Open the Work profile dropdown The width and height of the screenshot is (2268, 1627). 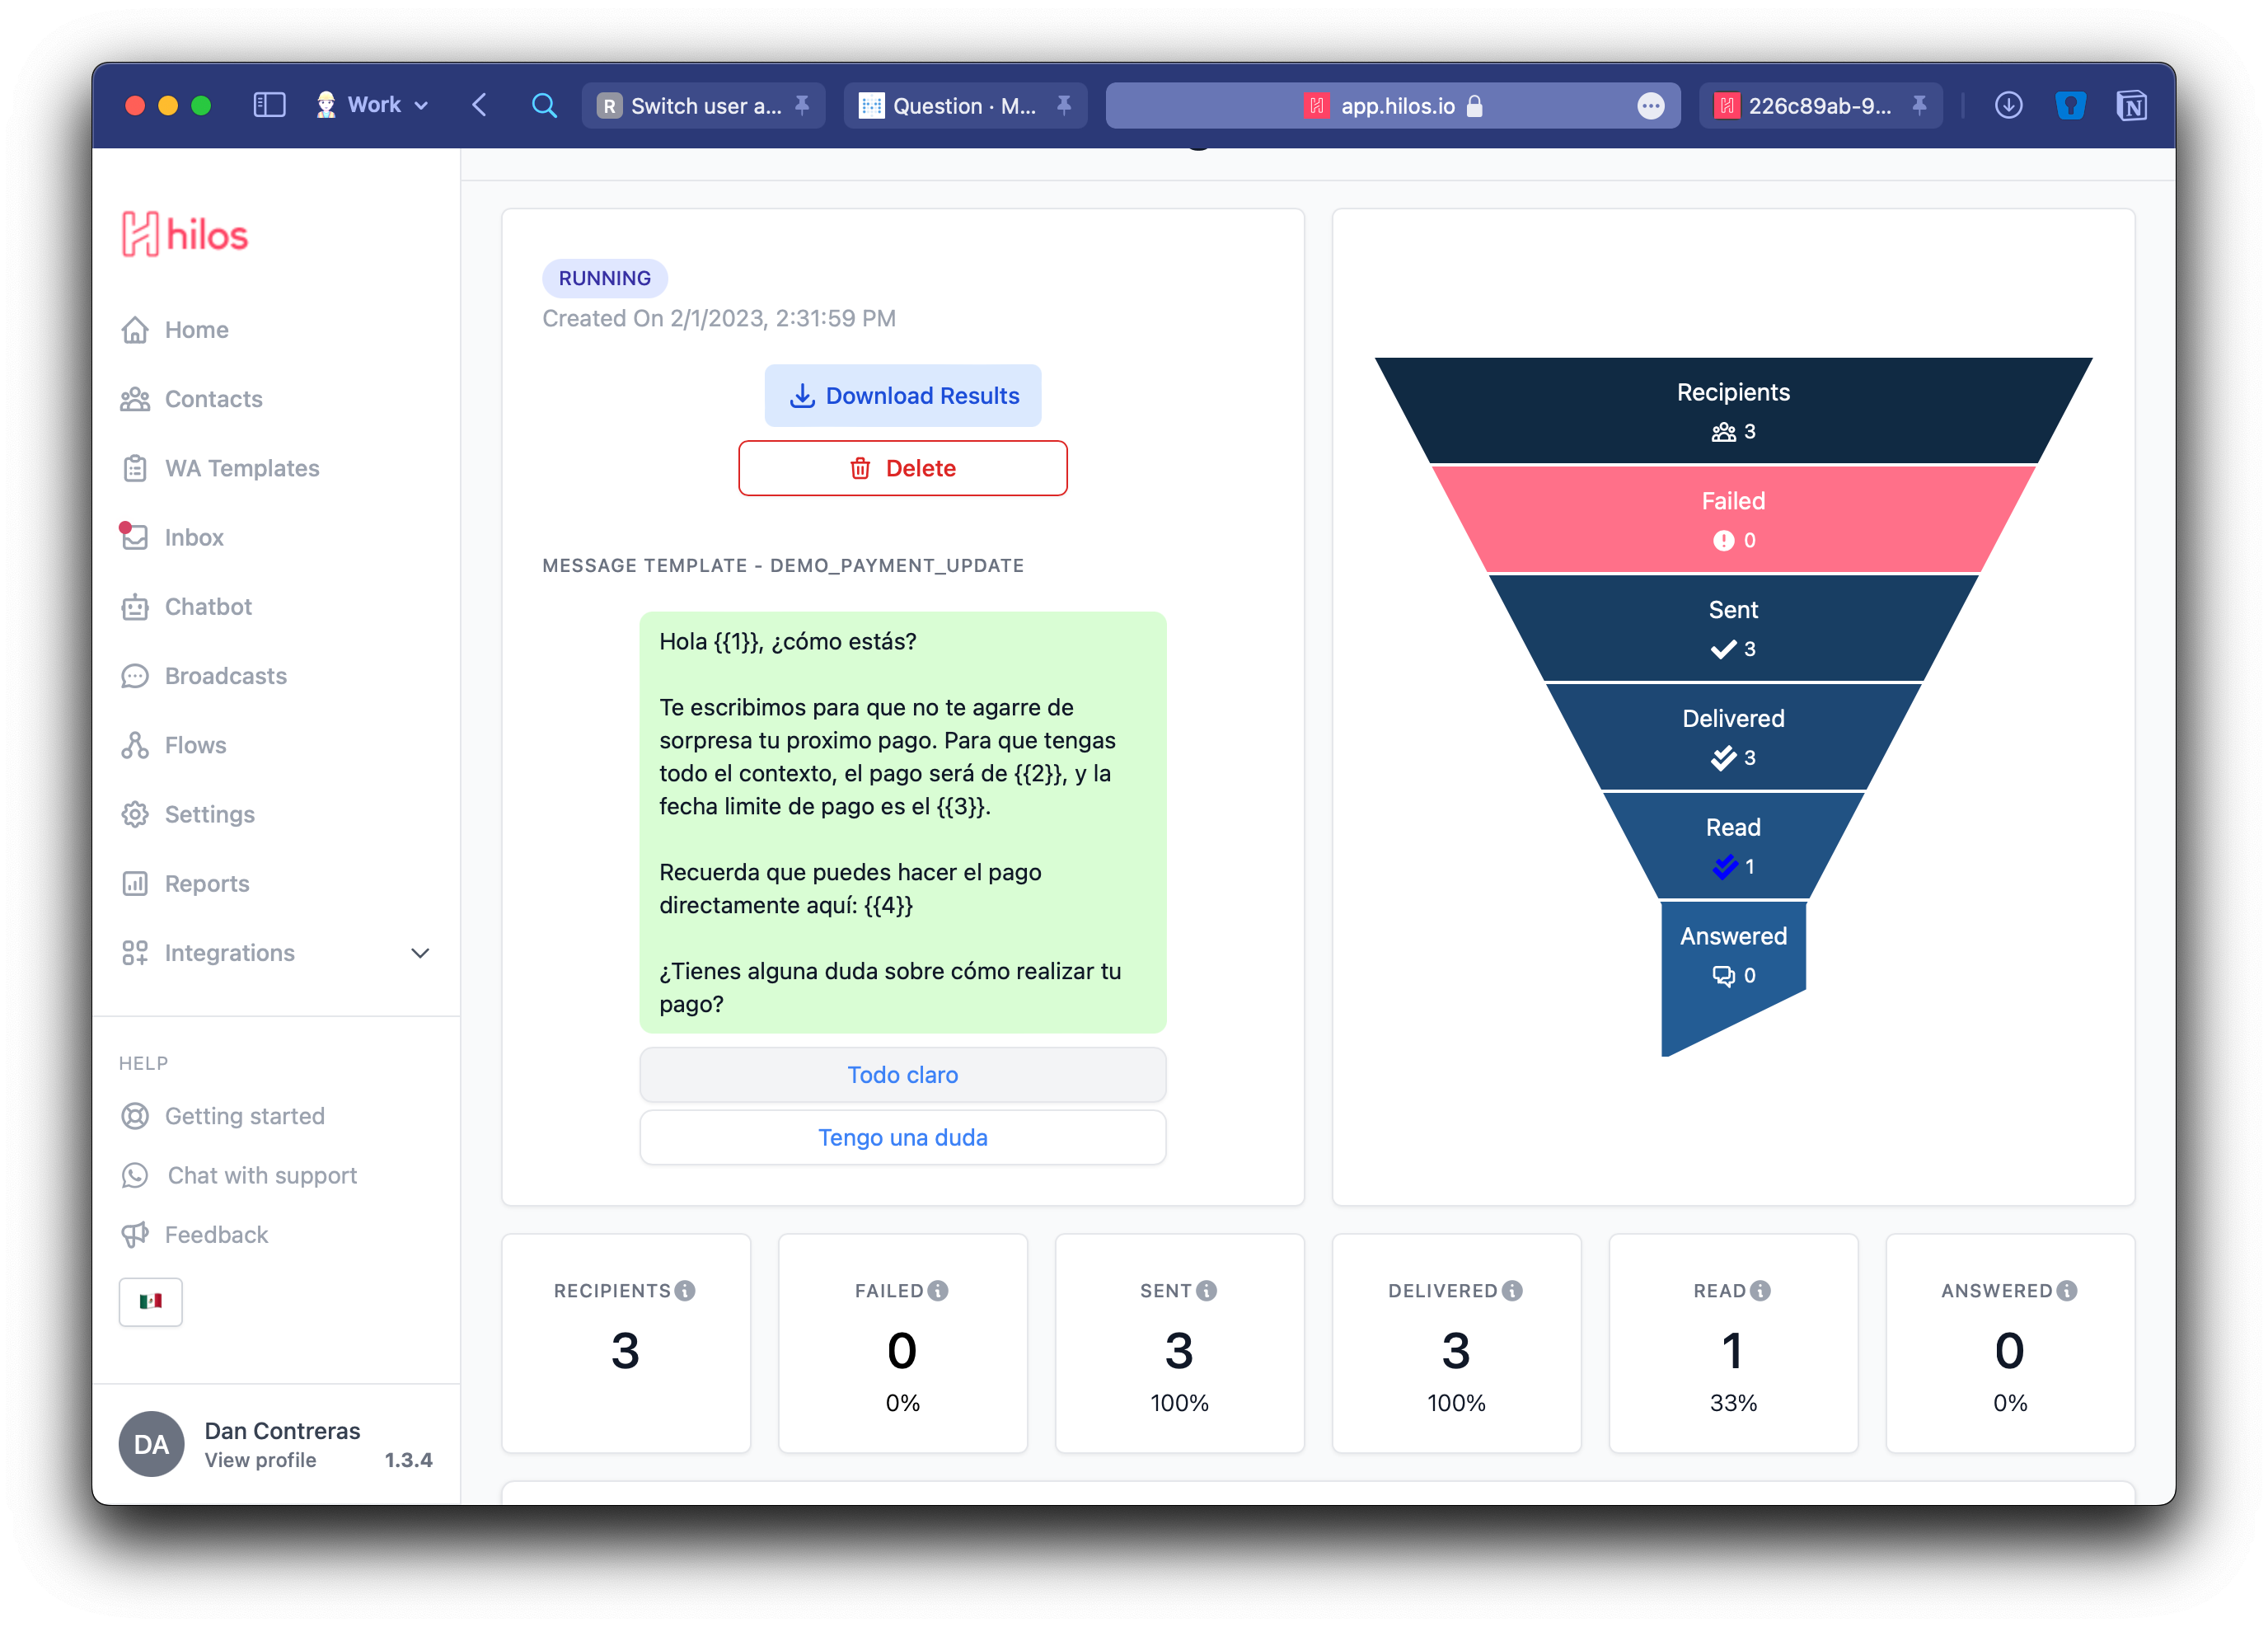pos(372,105)
